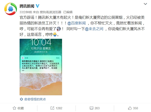Image resolution: width=151 pixels, height=112 pixels.
Task: Click the super-topic flower icon
Action: point(21,99)
